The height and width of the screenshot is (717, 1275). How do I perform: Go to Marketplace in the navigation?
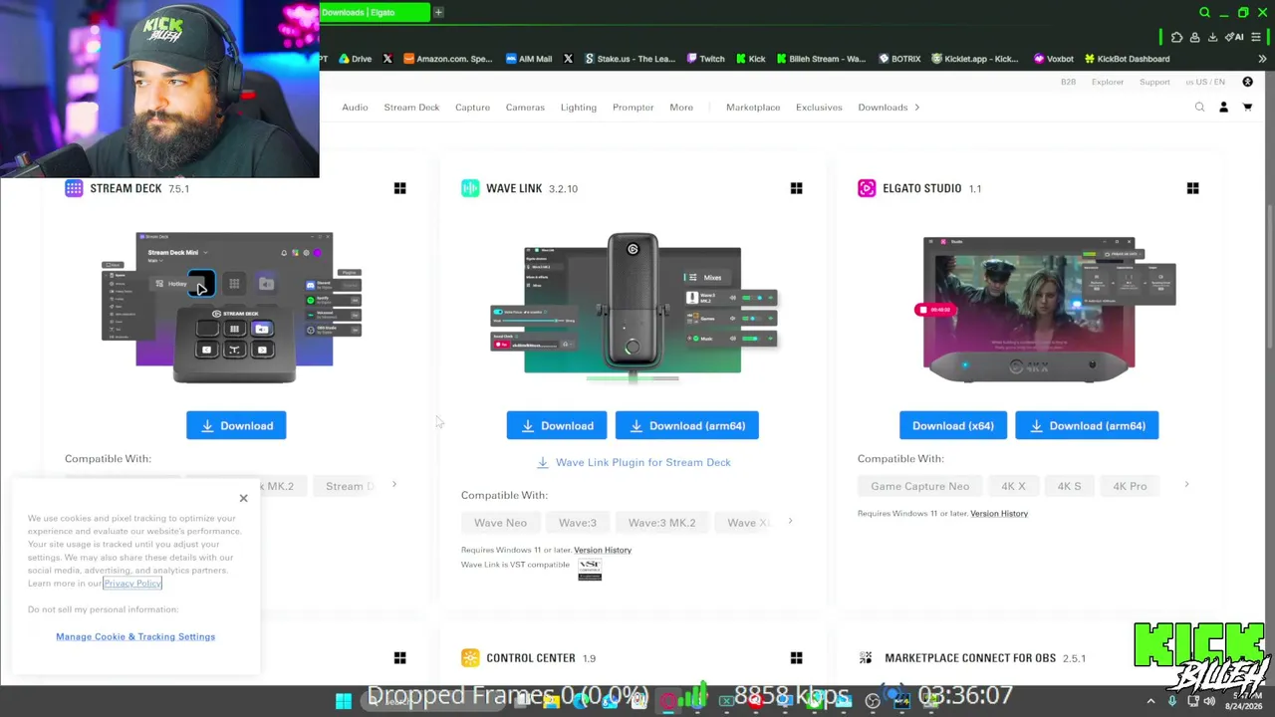(x=753, y=108)
